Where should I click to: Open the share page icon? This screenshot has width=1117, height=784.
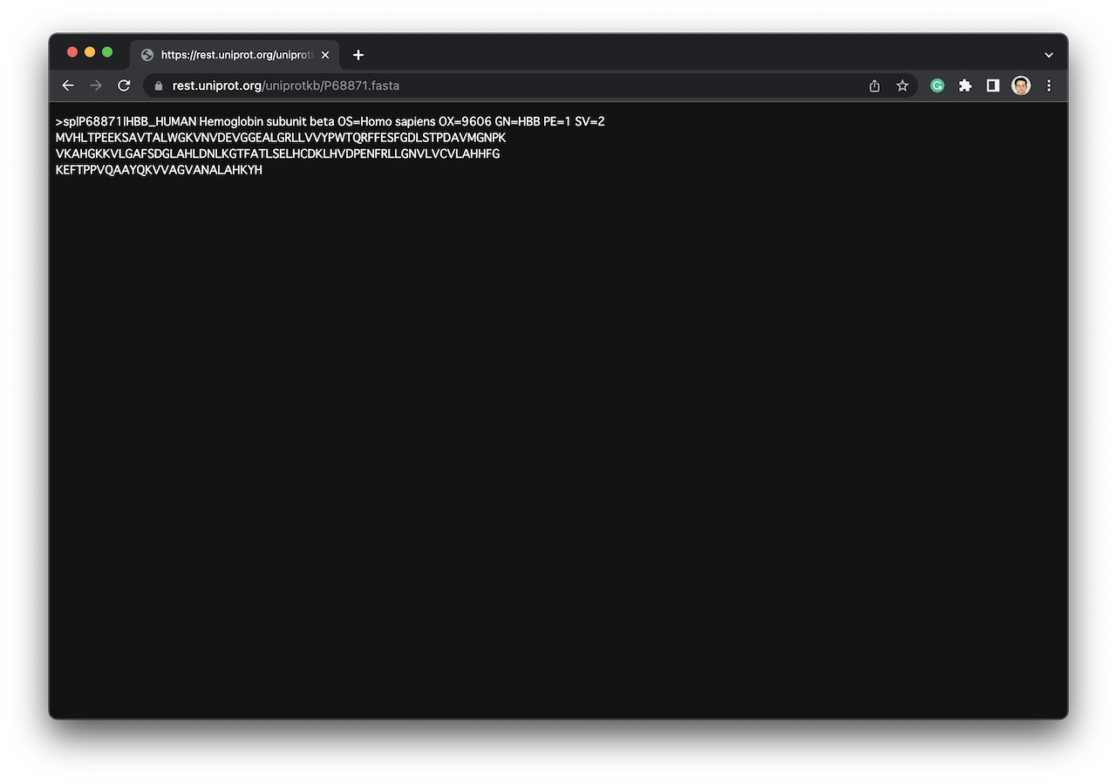pyautogui.click(x=875, y=85)
